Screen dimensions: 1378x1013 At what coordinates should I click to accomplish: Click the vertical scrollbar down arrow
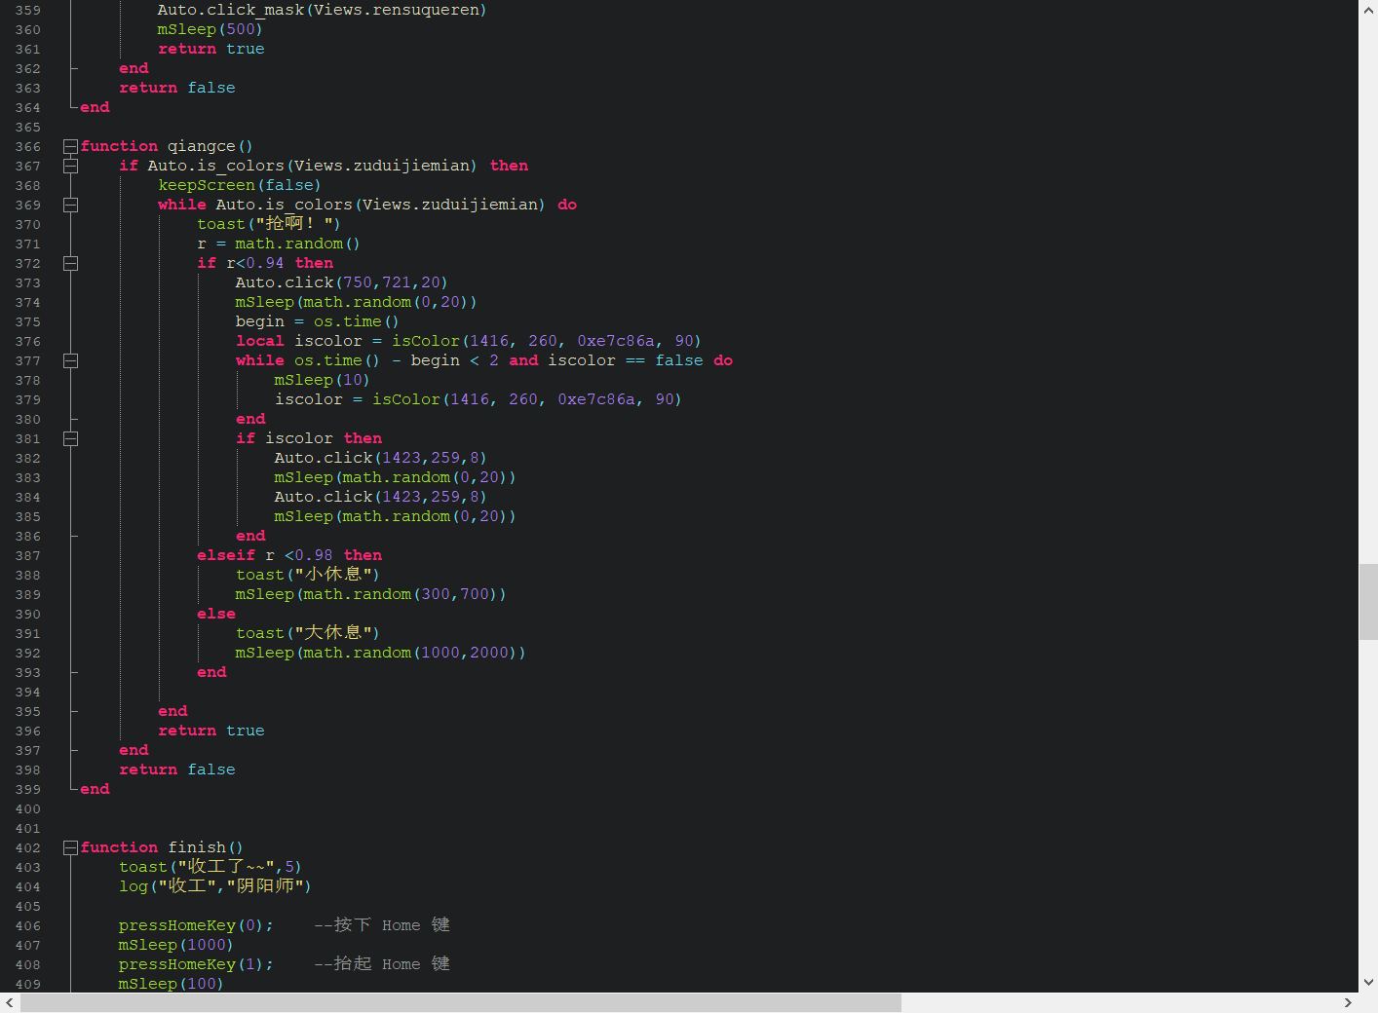(1368, 983)
